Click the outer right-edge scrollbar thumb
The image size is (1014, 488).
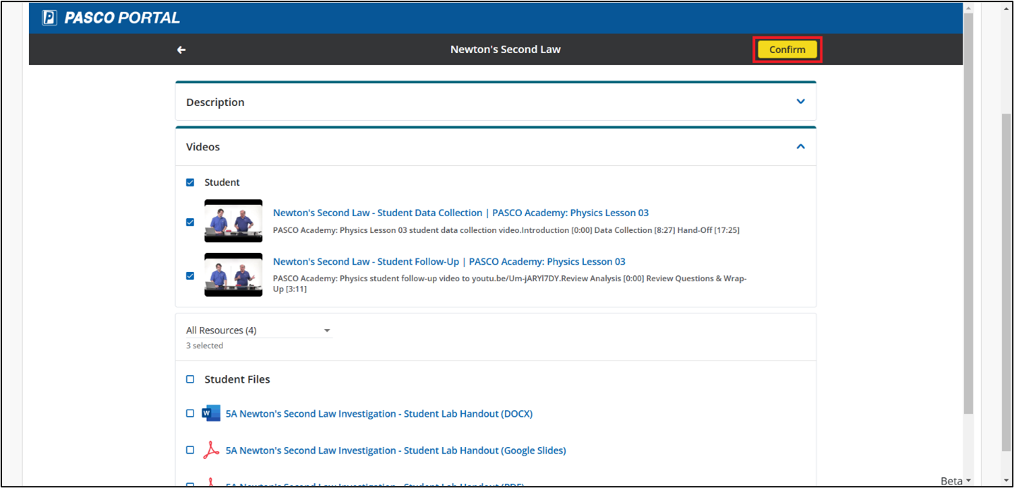1006,281
